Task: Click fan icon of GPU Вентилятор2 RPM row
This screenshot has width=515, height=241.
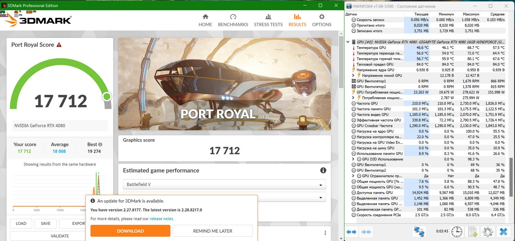Action: click(x=354, y=87)
